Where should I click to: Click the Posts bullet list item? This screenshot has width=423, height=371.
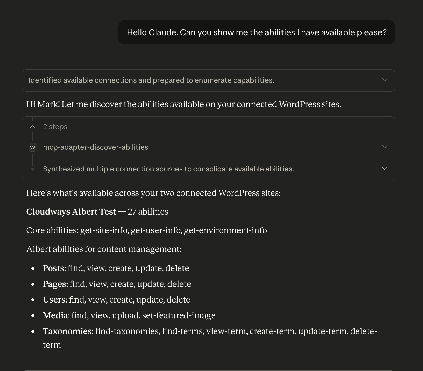[x=116, y=268]
